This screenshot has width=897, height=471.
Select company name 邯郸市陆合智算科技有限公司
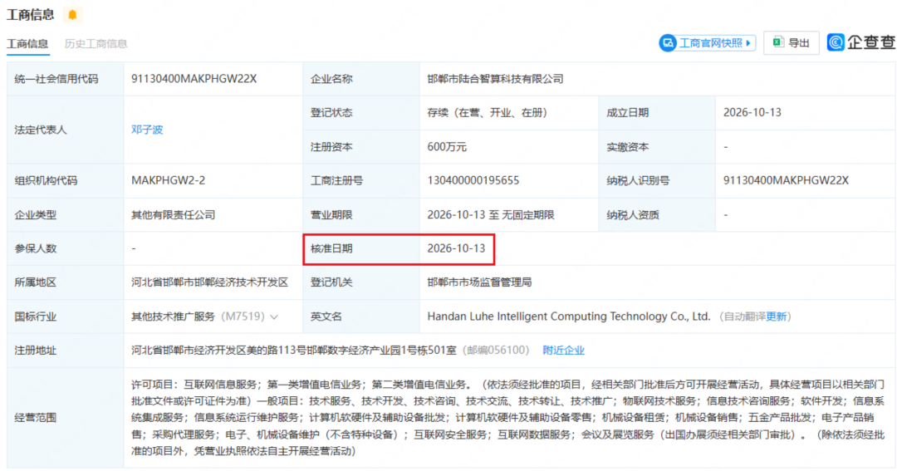(x=495, y=79)
